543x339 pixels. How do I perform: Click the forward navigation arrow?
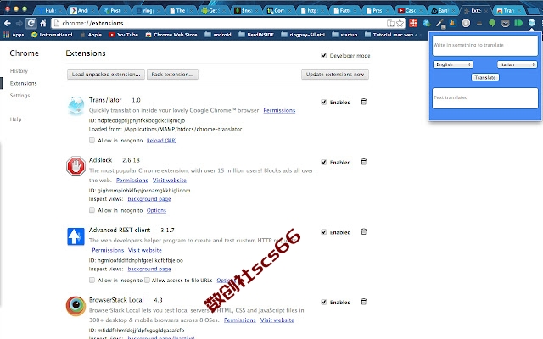[x=20, y=23]
